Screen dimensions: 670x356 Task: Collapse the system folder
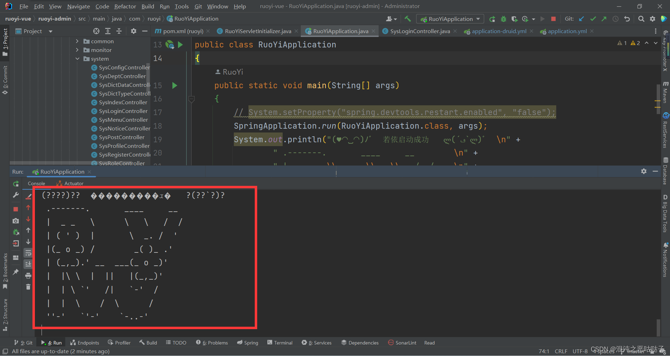77,59
